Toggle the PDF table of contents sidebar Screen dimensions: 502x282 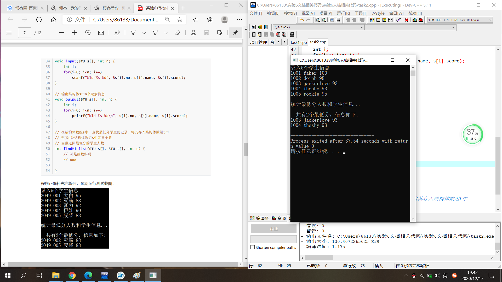coord(9,33)
